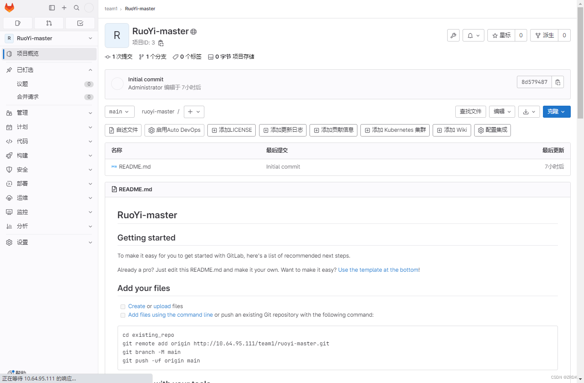584x383 pixels.
Task: Toggle the sidebar collapse icon
Action: [52, 8]
